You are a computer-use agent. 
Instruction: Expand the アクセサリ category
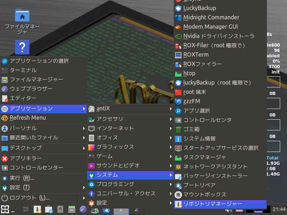(131, 119)
